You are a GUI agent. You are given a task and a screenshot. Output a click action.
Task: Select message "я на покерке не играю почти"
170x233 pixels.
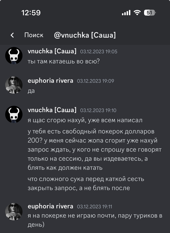coord(95,220)
